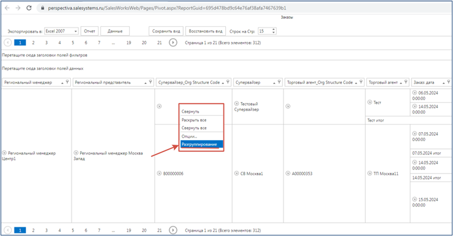Open filter icon on Региональный представитель header

click(151, 82)
